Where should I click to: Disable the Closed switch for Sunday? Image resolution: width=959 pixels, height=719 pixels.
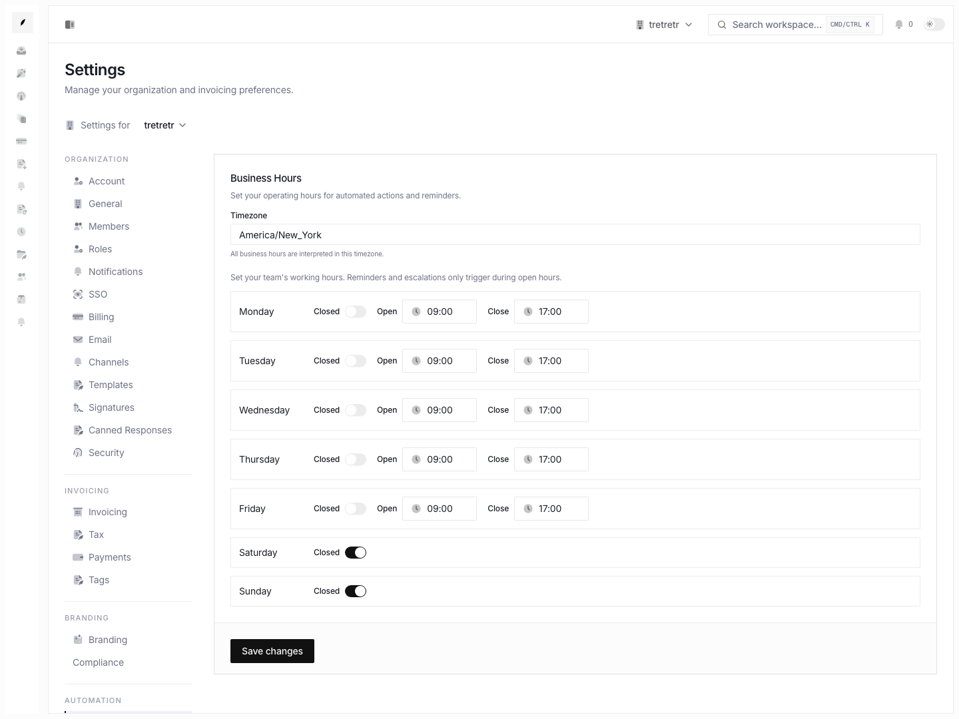point(356,591)
